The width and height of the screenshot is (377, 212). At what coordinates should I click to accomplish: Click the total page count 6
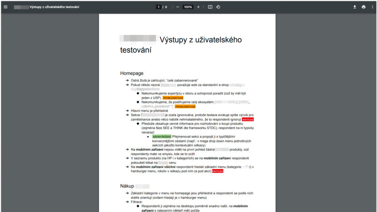click(x=166, y=7)
